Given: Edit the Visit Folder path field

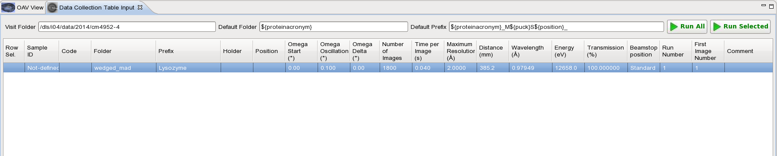Looking at the screenshot, I should click(x=127, y=27).
